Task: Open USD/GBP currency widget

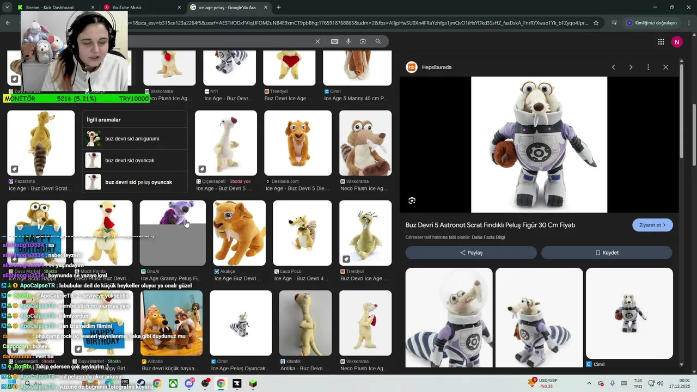Action: (544, 383)
